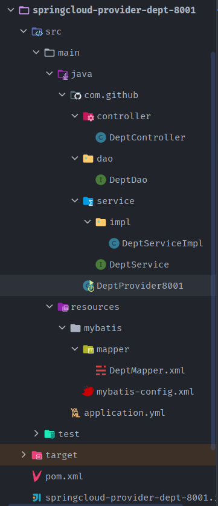Screen dimensions: 218x506
Task: Select the DeptService interface
Action: click(x=139, y=264)
